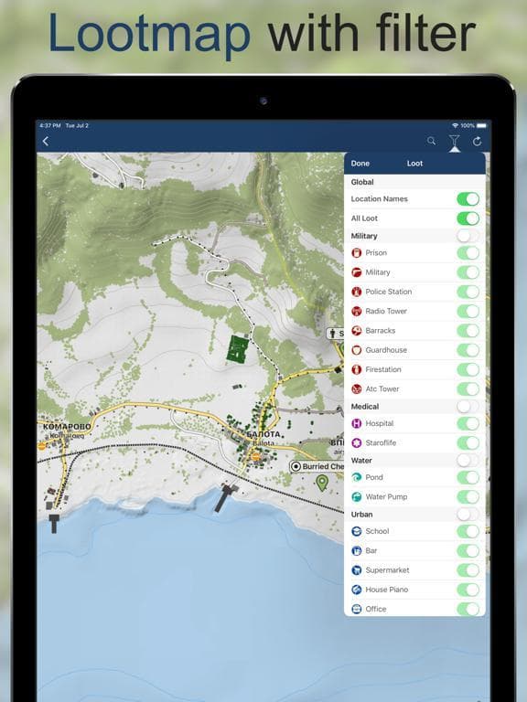Disable the All Loot switch
The height and width of the screenshot is (702, 527).
coord(468,218)
